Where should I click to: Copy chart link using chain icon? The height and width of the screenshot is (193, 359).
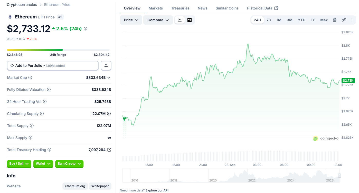[344, 20]
